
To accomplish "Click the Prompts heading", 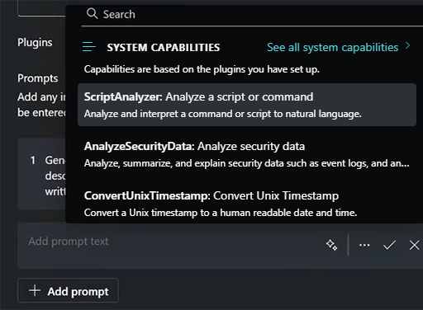I will [x=38, y=78].
